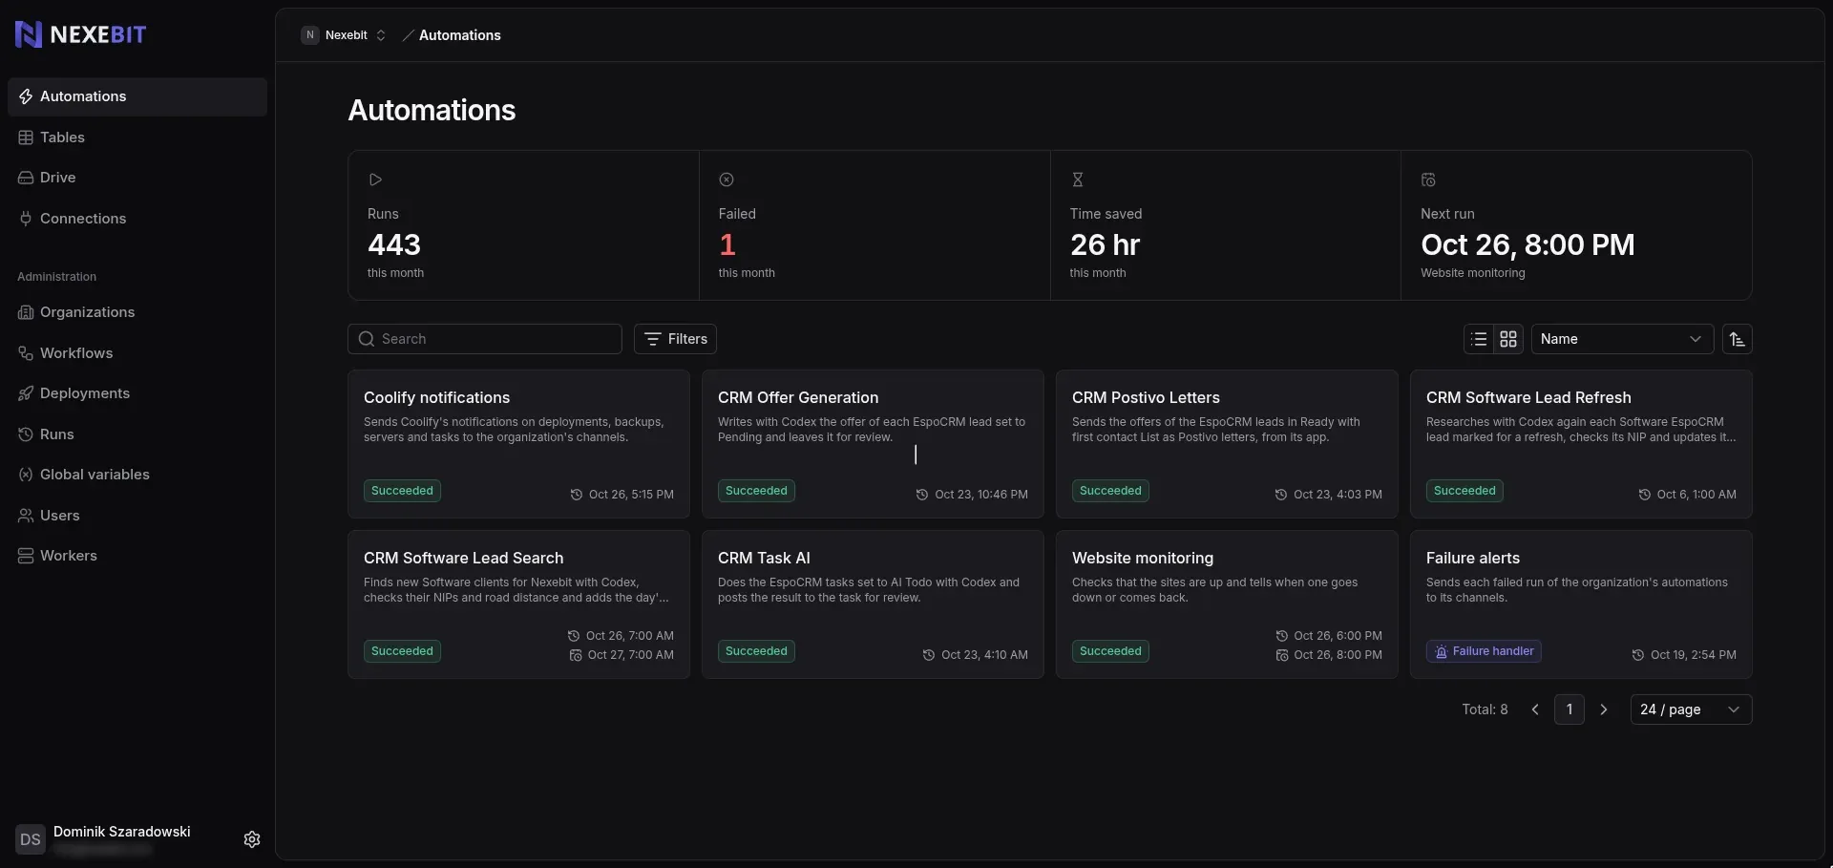Open Automations in the sidebar
Image resolution: width=1833 pixels, height=868 pixels.
(x=137, y=96)
